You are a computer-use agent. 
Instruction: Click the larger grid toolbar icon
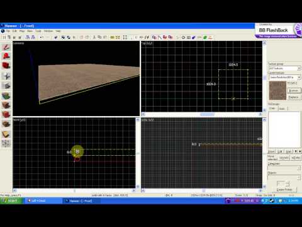pyautogui.click(x=20, y=37)
